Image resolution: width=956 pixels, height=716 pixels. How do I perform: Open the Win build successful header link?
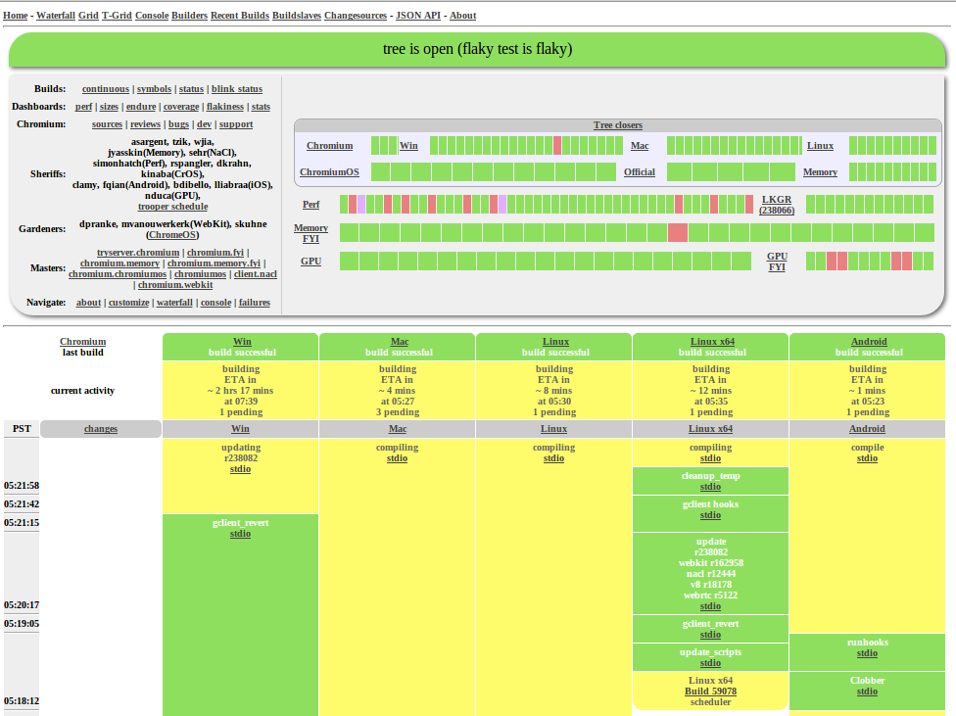[x=242, y=342]
